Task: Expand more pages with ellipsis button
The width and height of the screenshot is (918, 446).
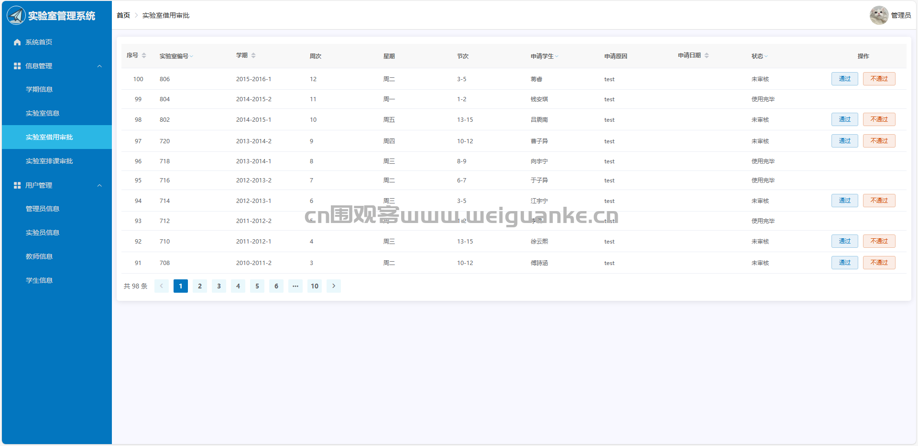Action: point(295,286)
